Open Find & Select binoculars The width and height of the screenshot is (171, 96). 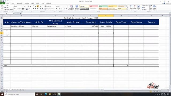pos(154,7)
